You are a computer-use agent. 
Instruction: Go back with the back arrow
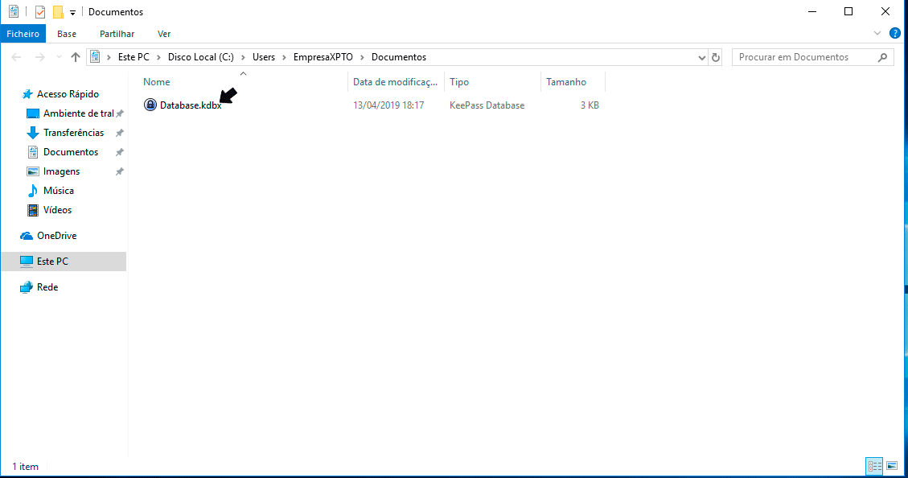(16, 57)
